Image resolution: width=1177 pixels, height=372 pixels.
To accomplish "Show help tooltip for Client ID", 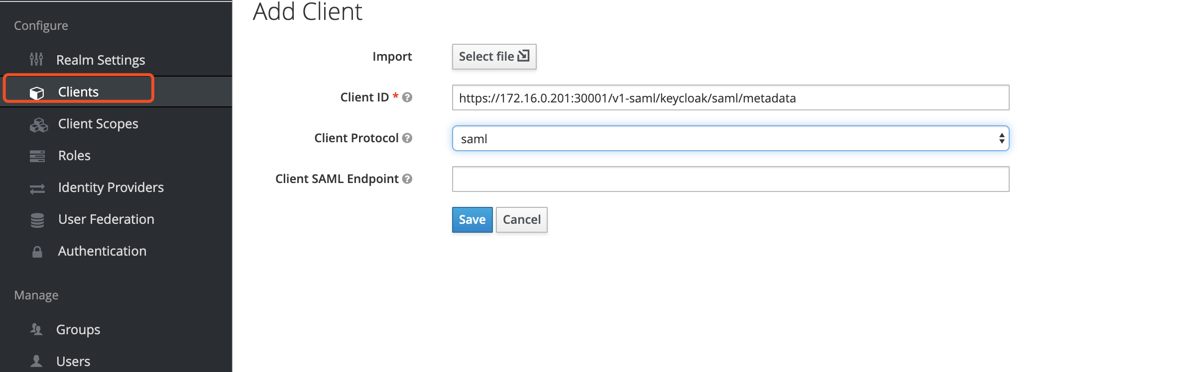I will click(407, 97).
